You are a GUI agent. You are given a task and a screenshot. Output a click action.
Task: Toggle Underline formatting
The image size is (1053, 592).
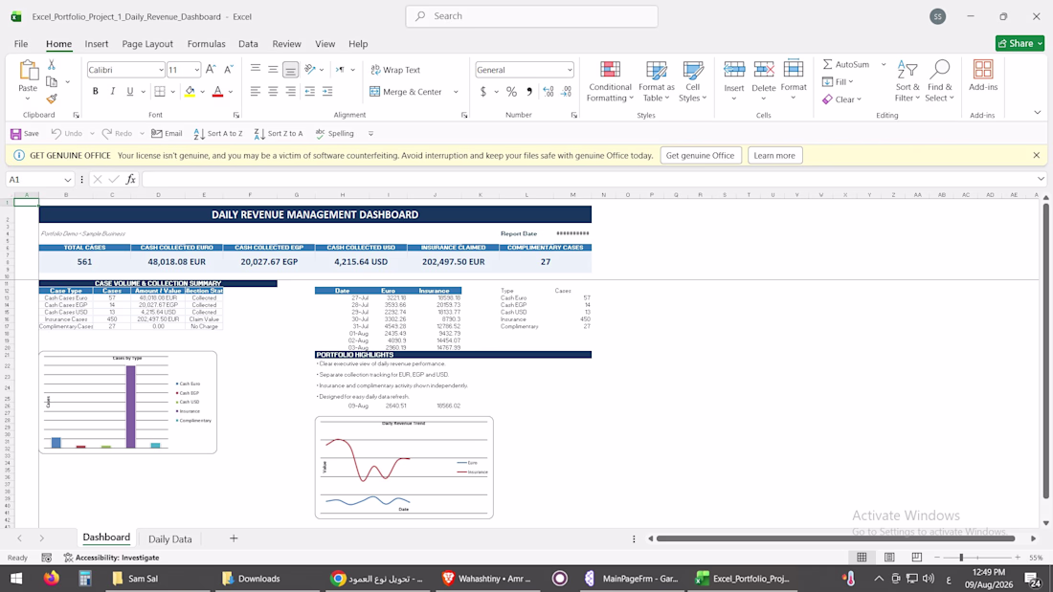129,91
